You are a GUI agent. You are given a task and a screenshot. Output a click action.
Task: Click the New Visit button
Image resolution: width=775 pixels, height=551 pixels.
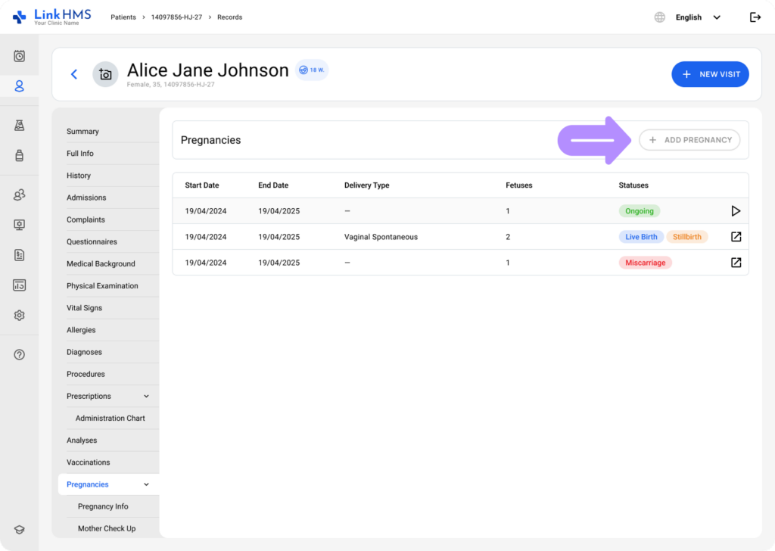(710, 74)
